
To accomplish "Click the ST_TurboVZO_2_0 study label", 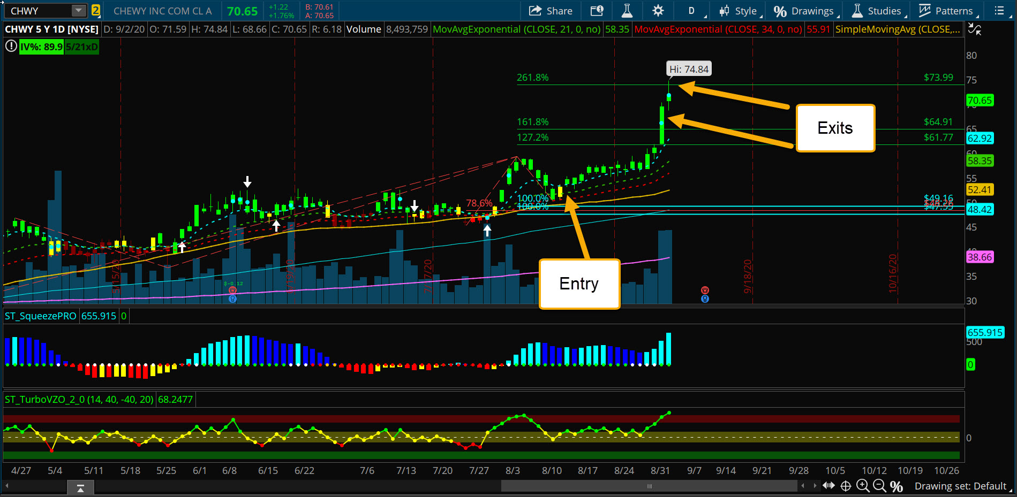I will pos(79,400).
